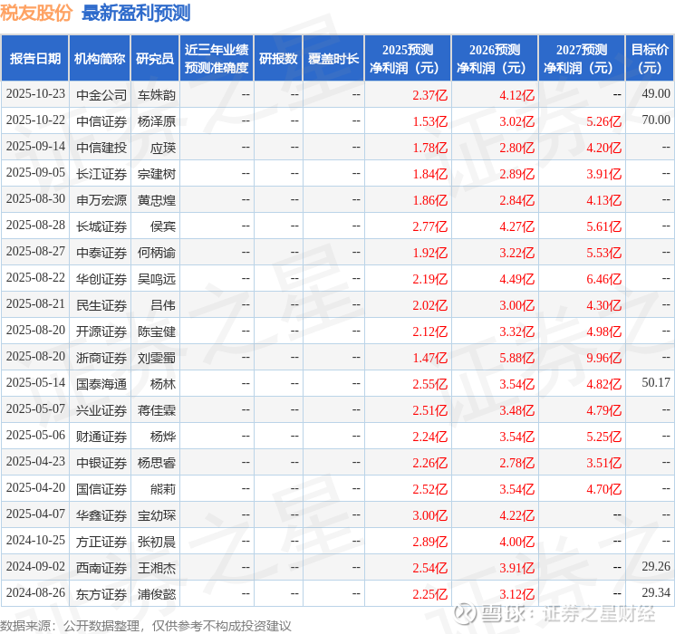This screenshot has width=675, height=634.
Task: Click the 中泰证券 institution cell
Action: point(101,253)
